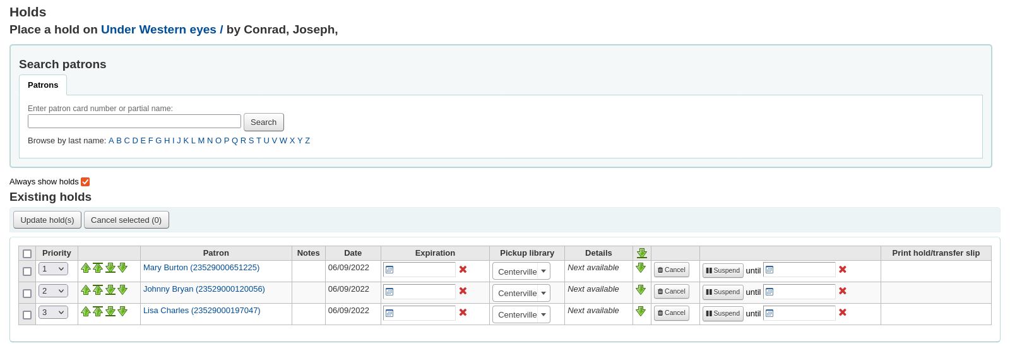Viewport: 1010px width, 346px height.
Task: Open priority dropdown for Lisa Charles's hold
Action: (x=53, y=312)
